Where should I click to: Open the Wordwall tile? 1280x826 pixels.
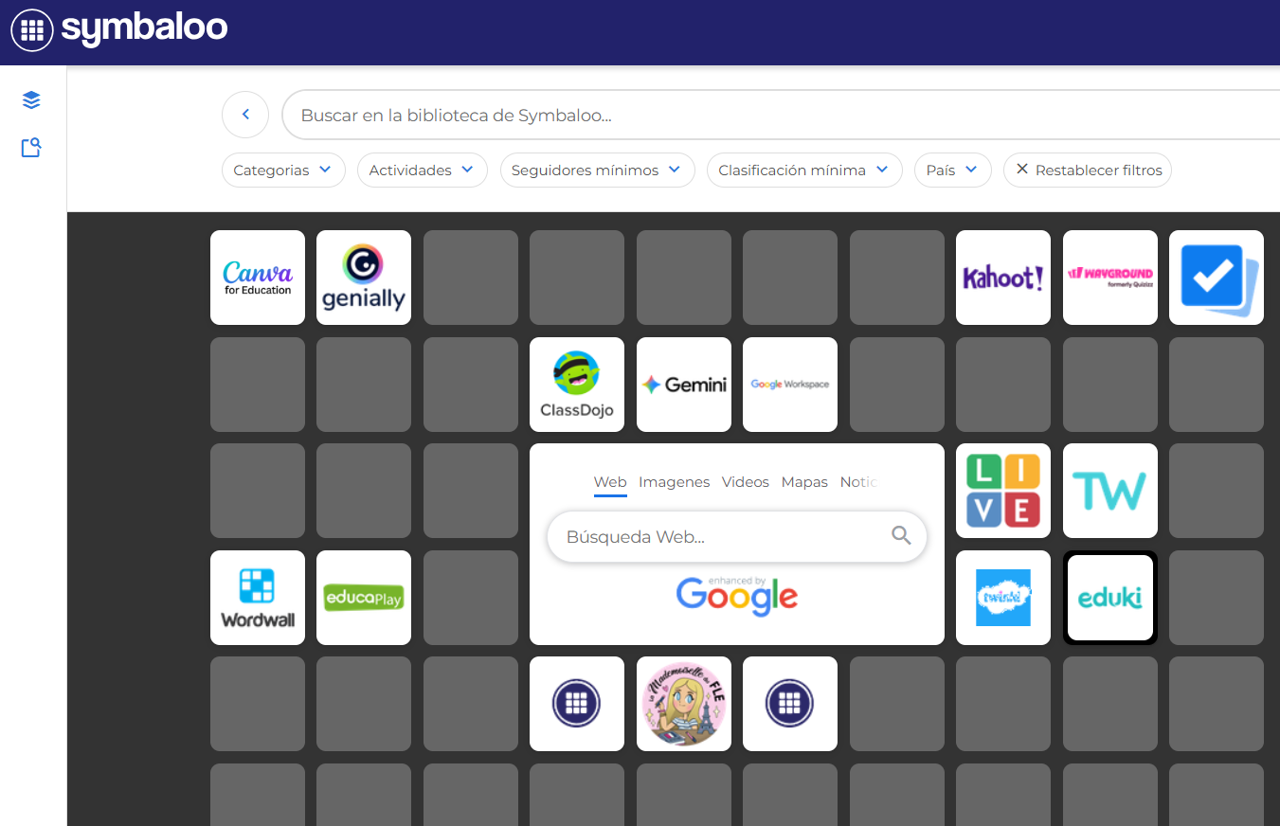(258, 598)
